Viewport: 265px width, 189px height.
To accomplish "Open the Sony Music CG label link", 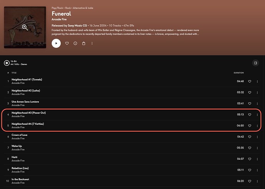I will [x=77, y=26].
